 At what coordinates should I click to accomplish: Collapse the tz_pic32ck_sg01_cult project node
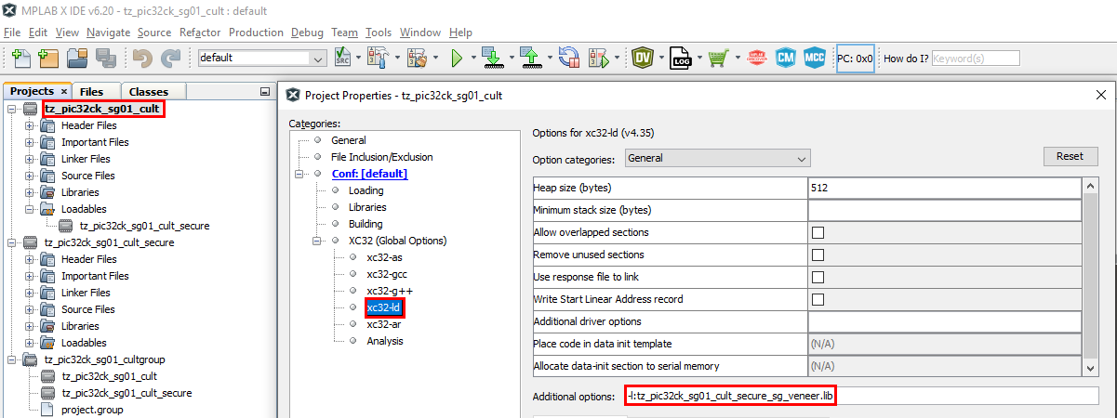(x=12, y=109)
